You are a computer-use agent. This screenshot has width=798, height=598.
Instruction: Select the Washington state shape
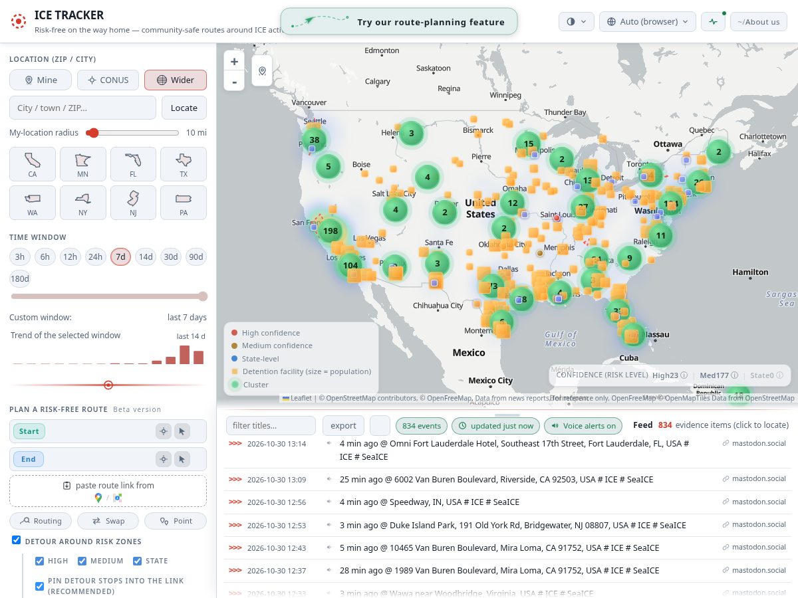[x=32, y=203]
